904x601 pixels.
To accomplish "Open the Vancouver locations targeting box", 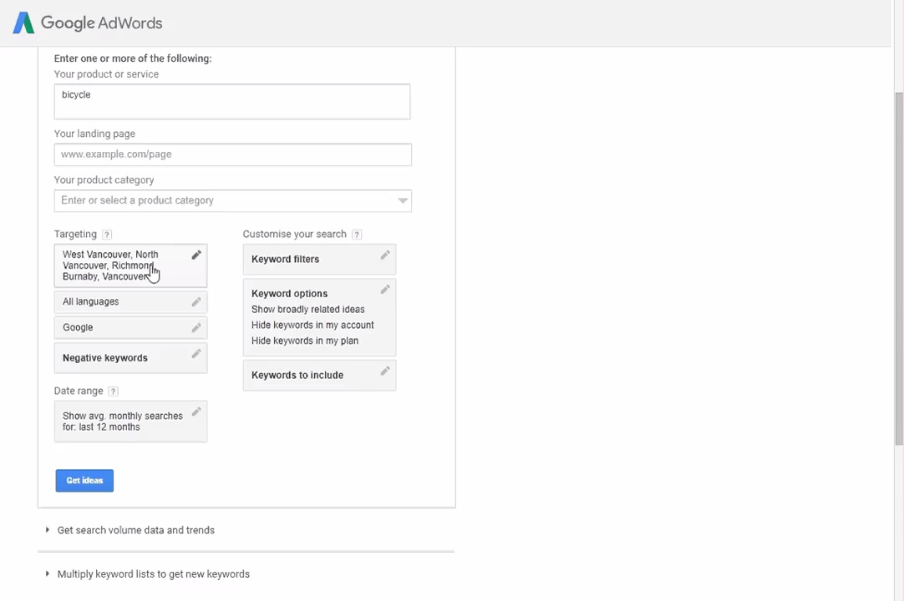I will (131, 265).
